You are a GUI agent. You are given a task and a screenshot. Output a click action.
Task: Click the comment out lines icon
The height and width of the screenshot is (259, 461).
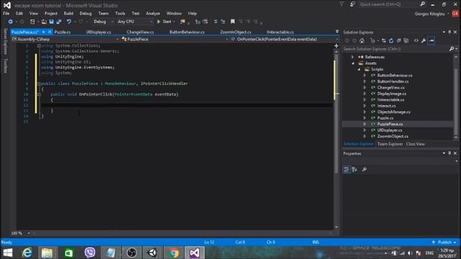(x=215, y=22)
